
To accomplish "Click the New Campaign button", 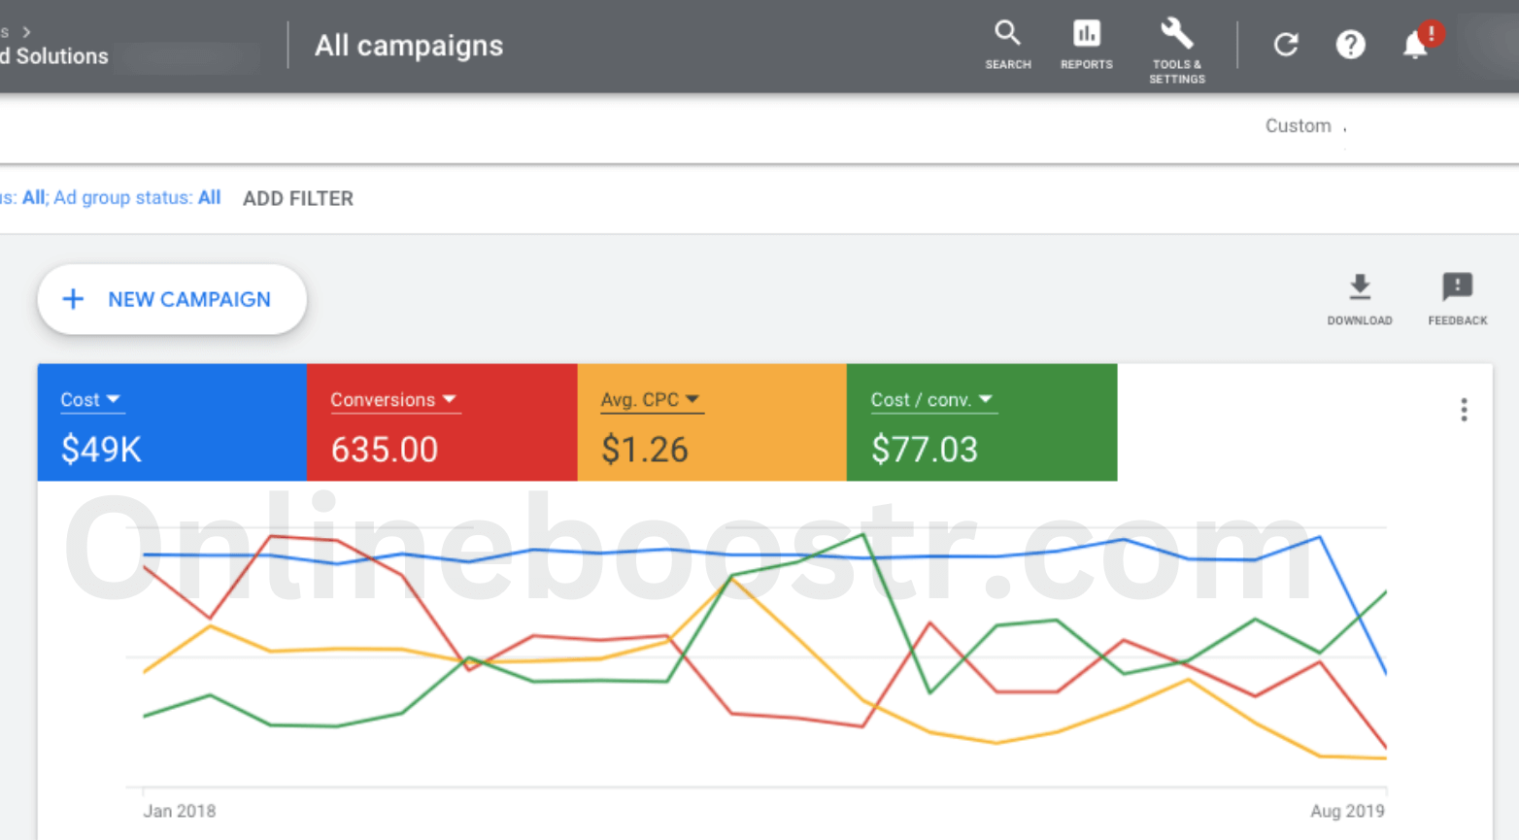I will (x=172, y=299).
